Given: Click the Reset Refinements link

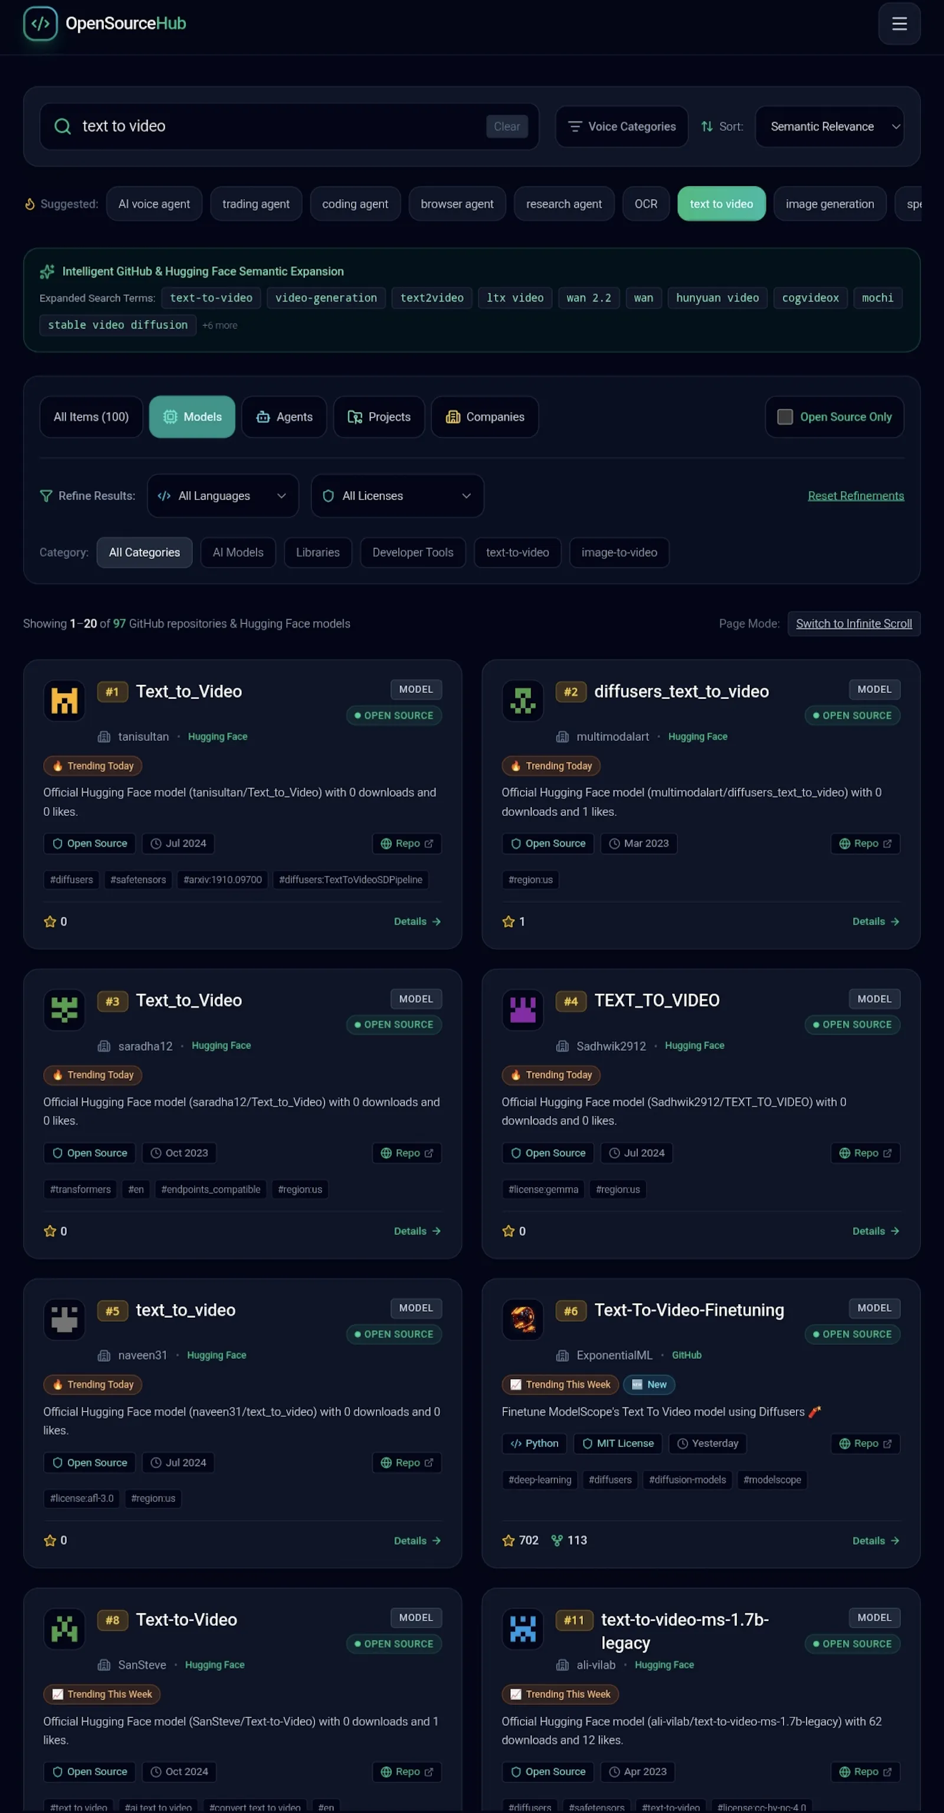Looking at the screenshot, I should pyautogui.click(x=856, y=495).
